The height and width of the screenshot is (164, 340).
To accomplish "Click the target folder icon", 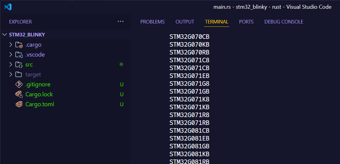I will tap(19, 75).
